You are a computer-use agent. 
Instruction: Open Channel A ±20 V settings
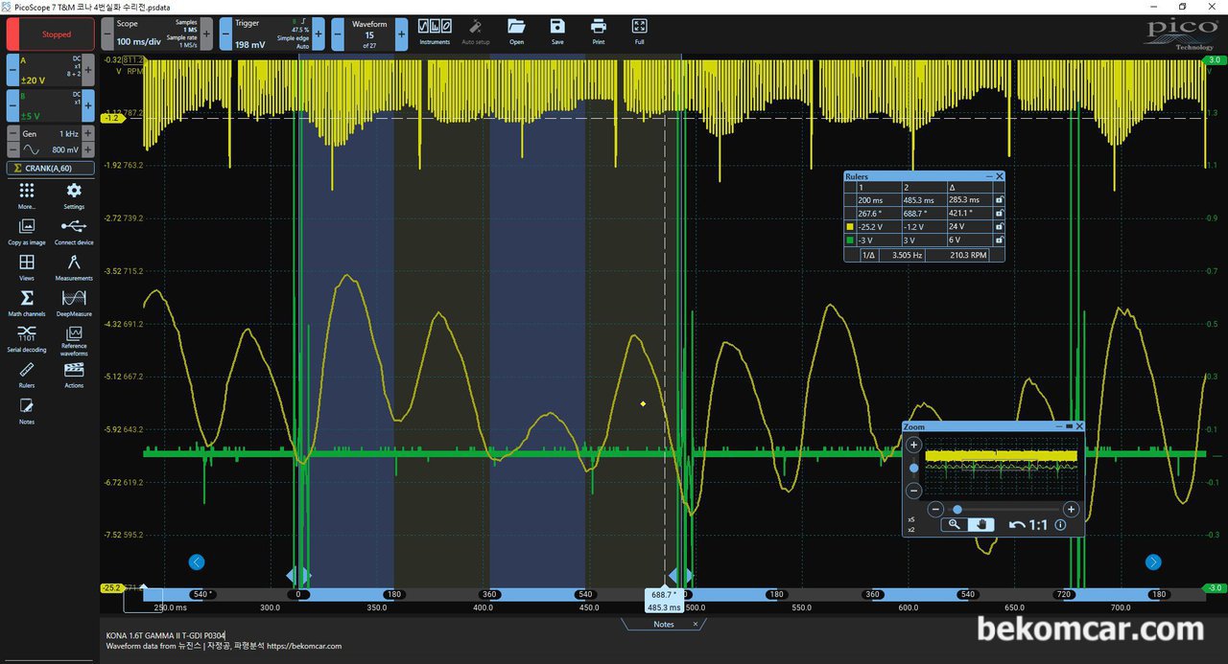(51, 70)
